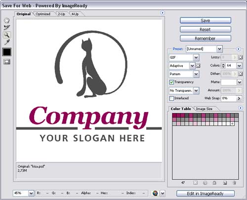Click the black eyedropper color swatch
Image resolution: width=247 pixels, height=200 pixels.
point(7,52)
